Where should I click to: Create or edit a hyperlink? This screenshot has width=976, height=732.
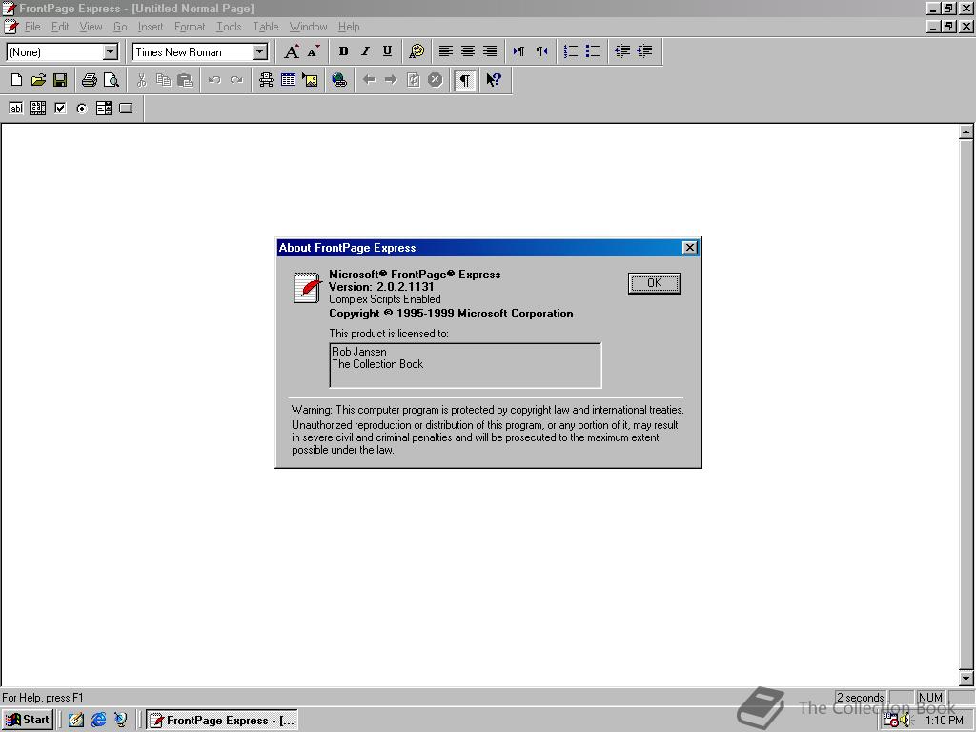click(x=339, y=80)
